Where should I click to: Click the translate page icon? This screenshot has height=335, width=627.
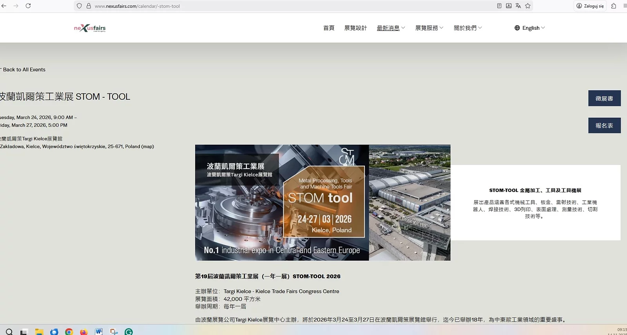pyautogui.click(x=518, y=6)
